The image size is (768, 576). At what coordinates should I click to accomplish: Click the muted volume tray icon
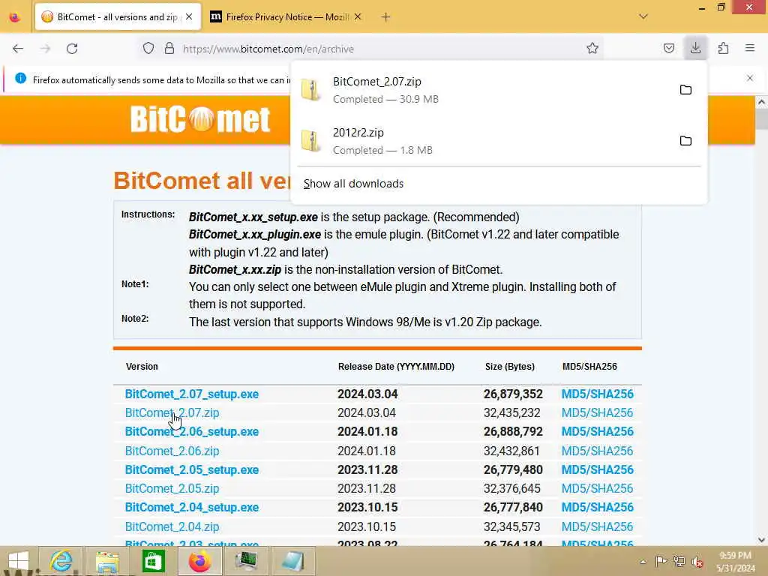[697, 562]
